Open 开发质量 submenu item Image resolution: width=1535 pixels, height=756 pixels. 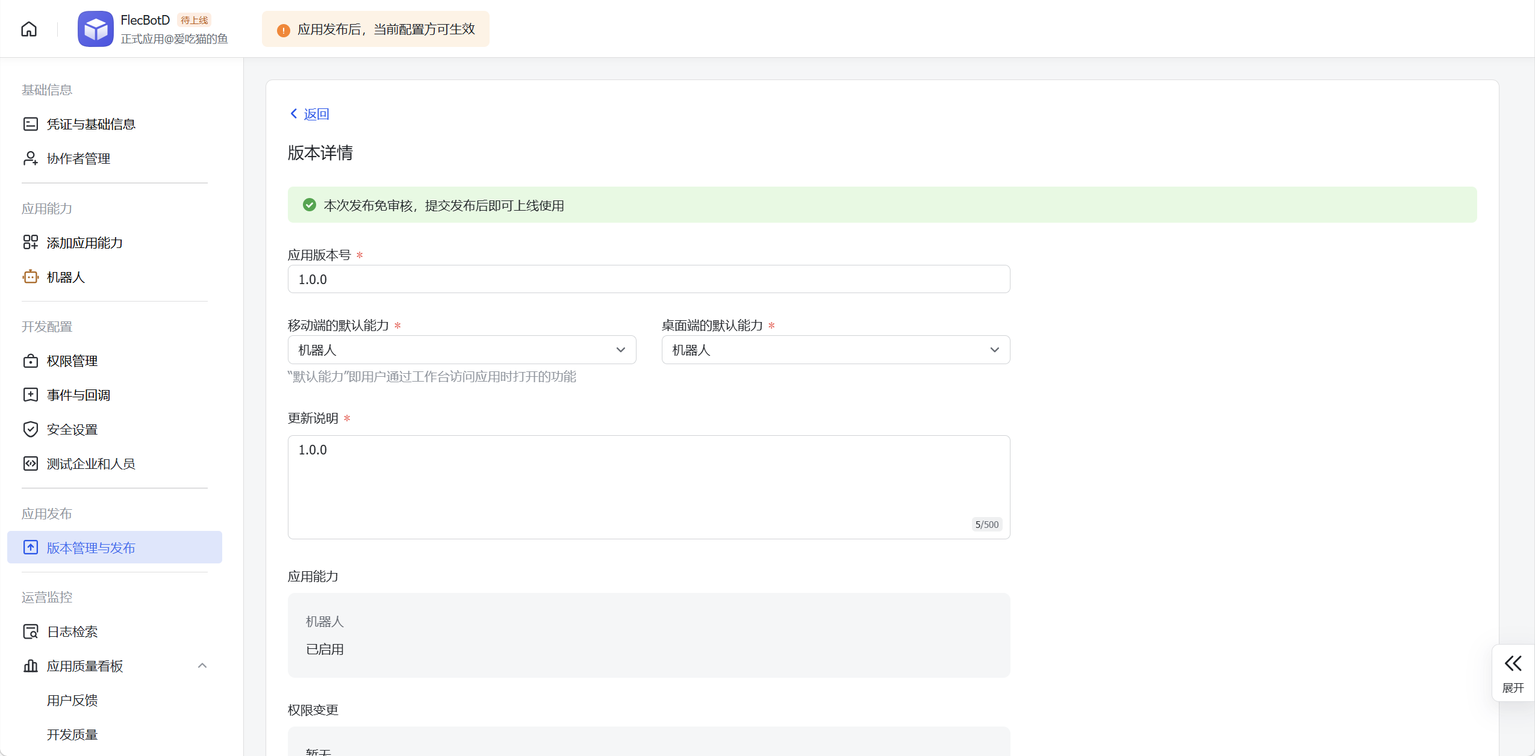[72, 734]
